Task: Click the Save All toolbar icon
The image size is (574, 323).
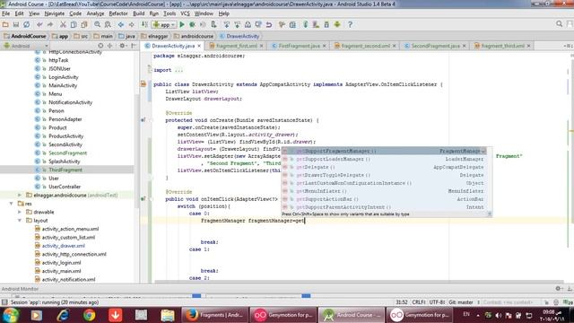Action: tap(16, 24)
